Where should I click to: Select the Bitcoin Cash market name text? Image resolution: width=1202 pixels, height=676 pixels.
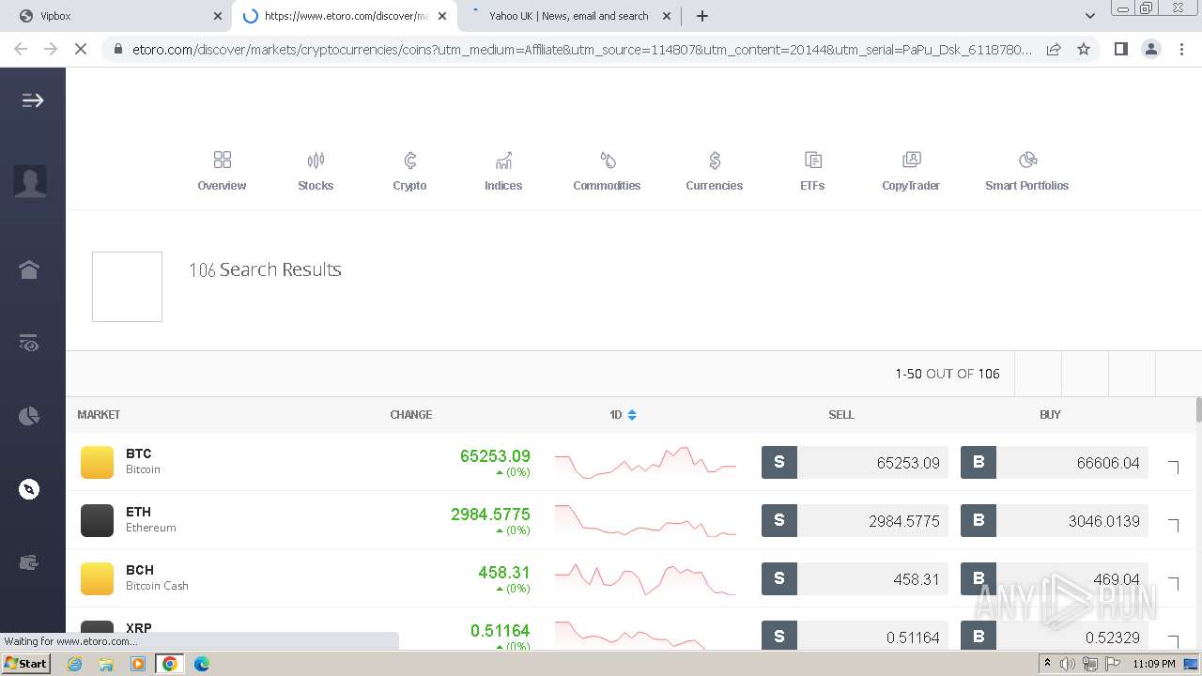click(157, 586)
